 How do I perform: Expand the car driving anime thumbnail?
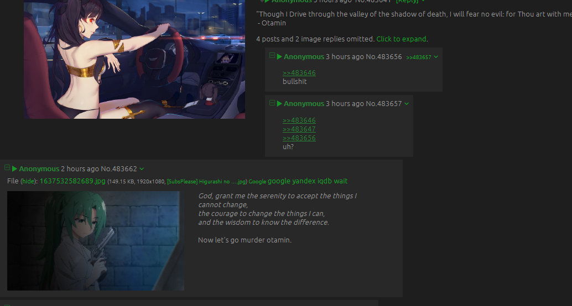click(134, 59)
